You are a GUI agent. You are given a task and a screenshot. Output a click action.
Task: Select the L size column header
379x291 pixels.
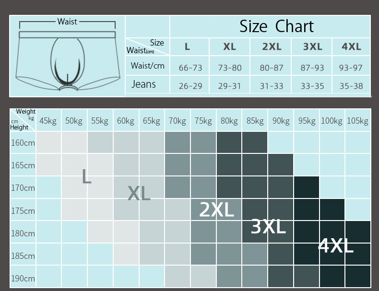click(188, 47)
